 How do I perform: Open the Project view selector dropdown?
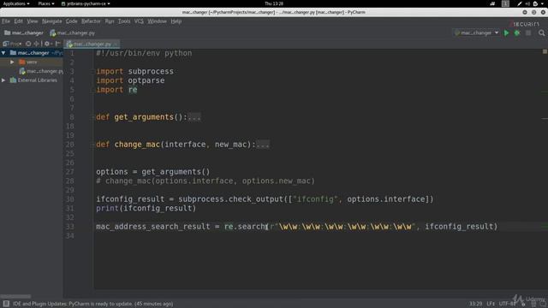(12, 44)
